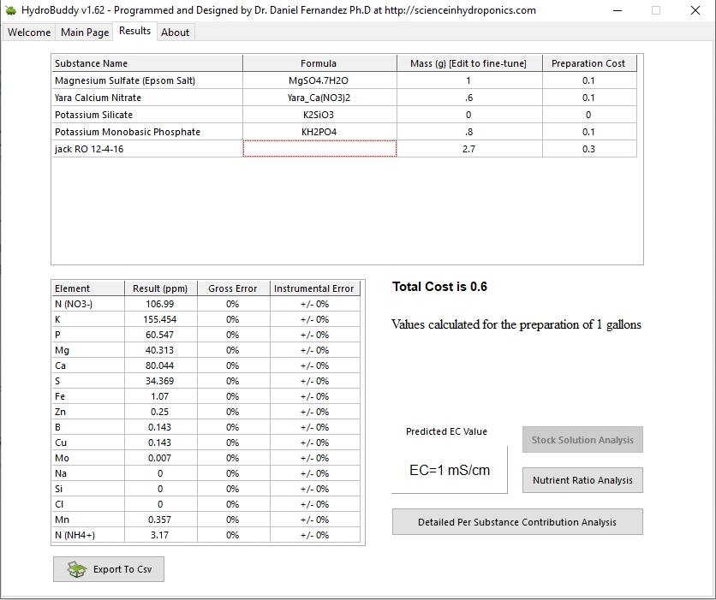Select the Yara Calcium Nitrate row name
716x600 pixels.
pos(147,98)
